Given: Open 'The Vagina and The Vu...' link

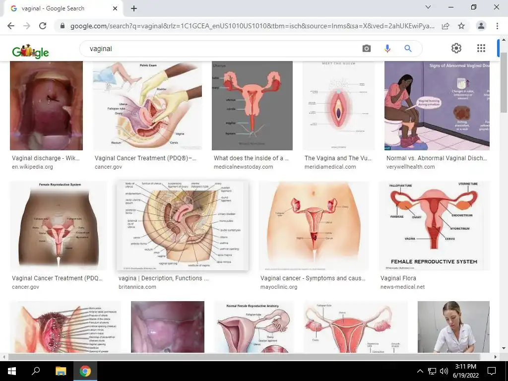Looking at the screenshot, I should coord(338,158).
